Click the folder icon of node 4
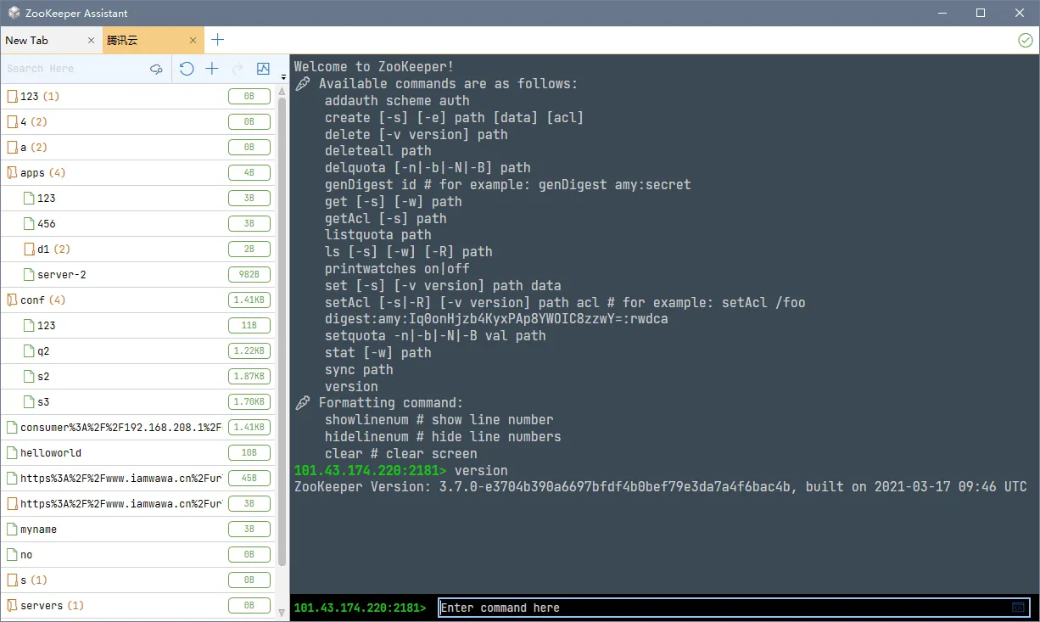Screen dimensions: 1040x622 pyautogui.click(x=12, y=122)
